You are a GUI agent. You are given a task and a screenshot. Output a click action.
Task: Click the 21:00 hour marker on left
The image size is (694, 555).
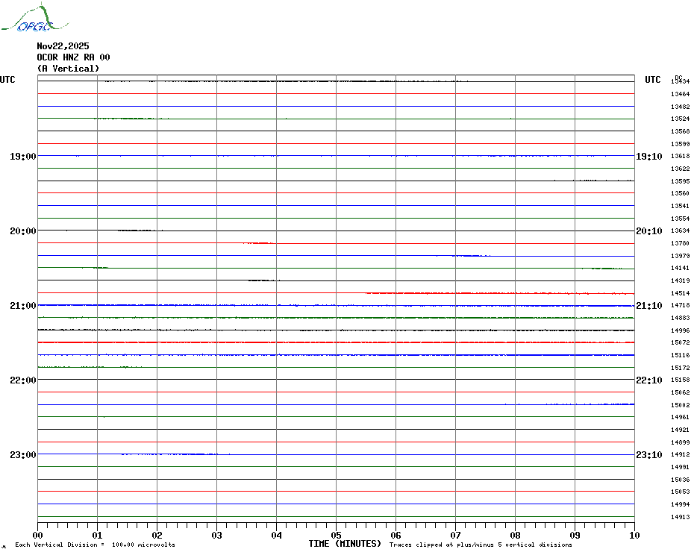coord(23,306)
